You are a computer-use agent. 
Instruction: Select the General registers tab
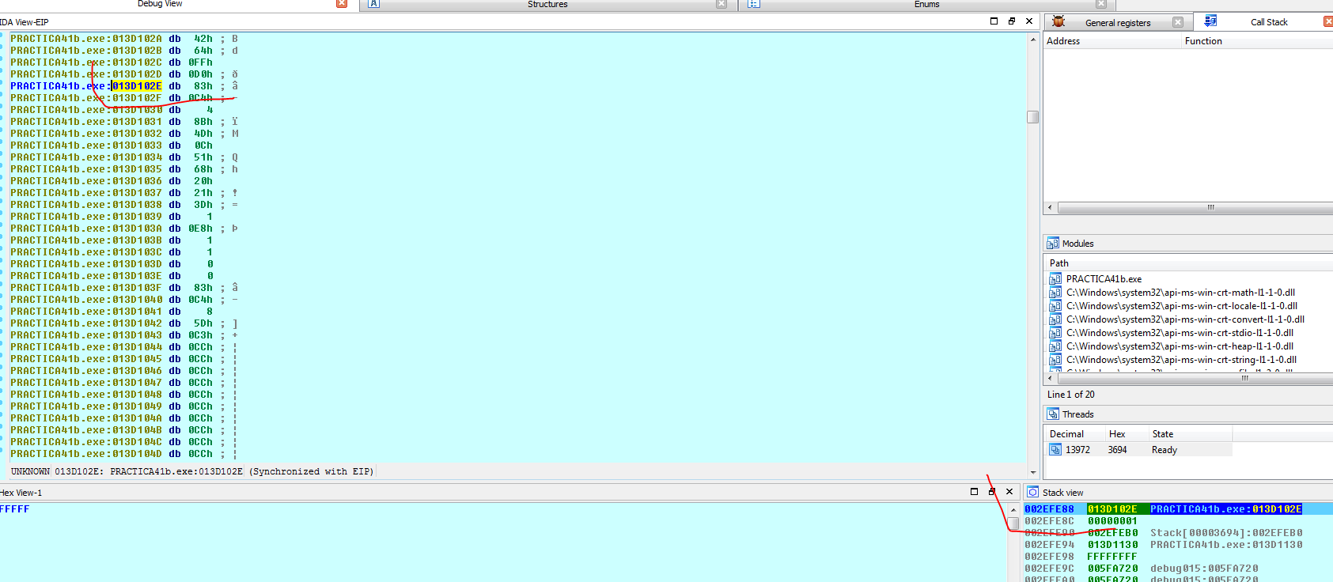click(x=1117, y=23)
